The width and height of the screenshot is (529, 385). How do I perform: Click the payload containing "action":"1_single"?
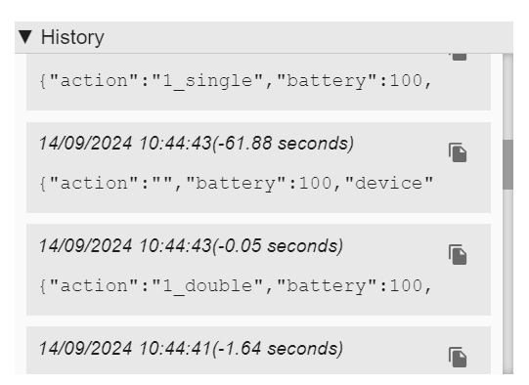pos(236,81)
